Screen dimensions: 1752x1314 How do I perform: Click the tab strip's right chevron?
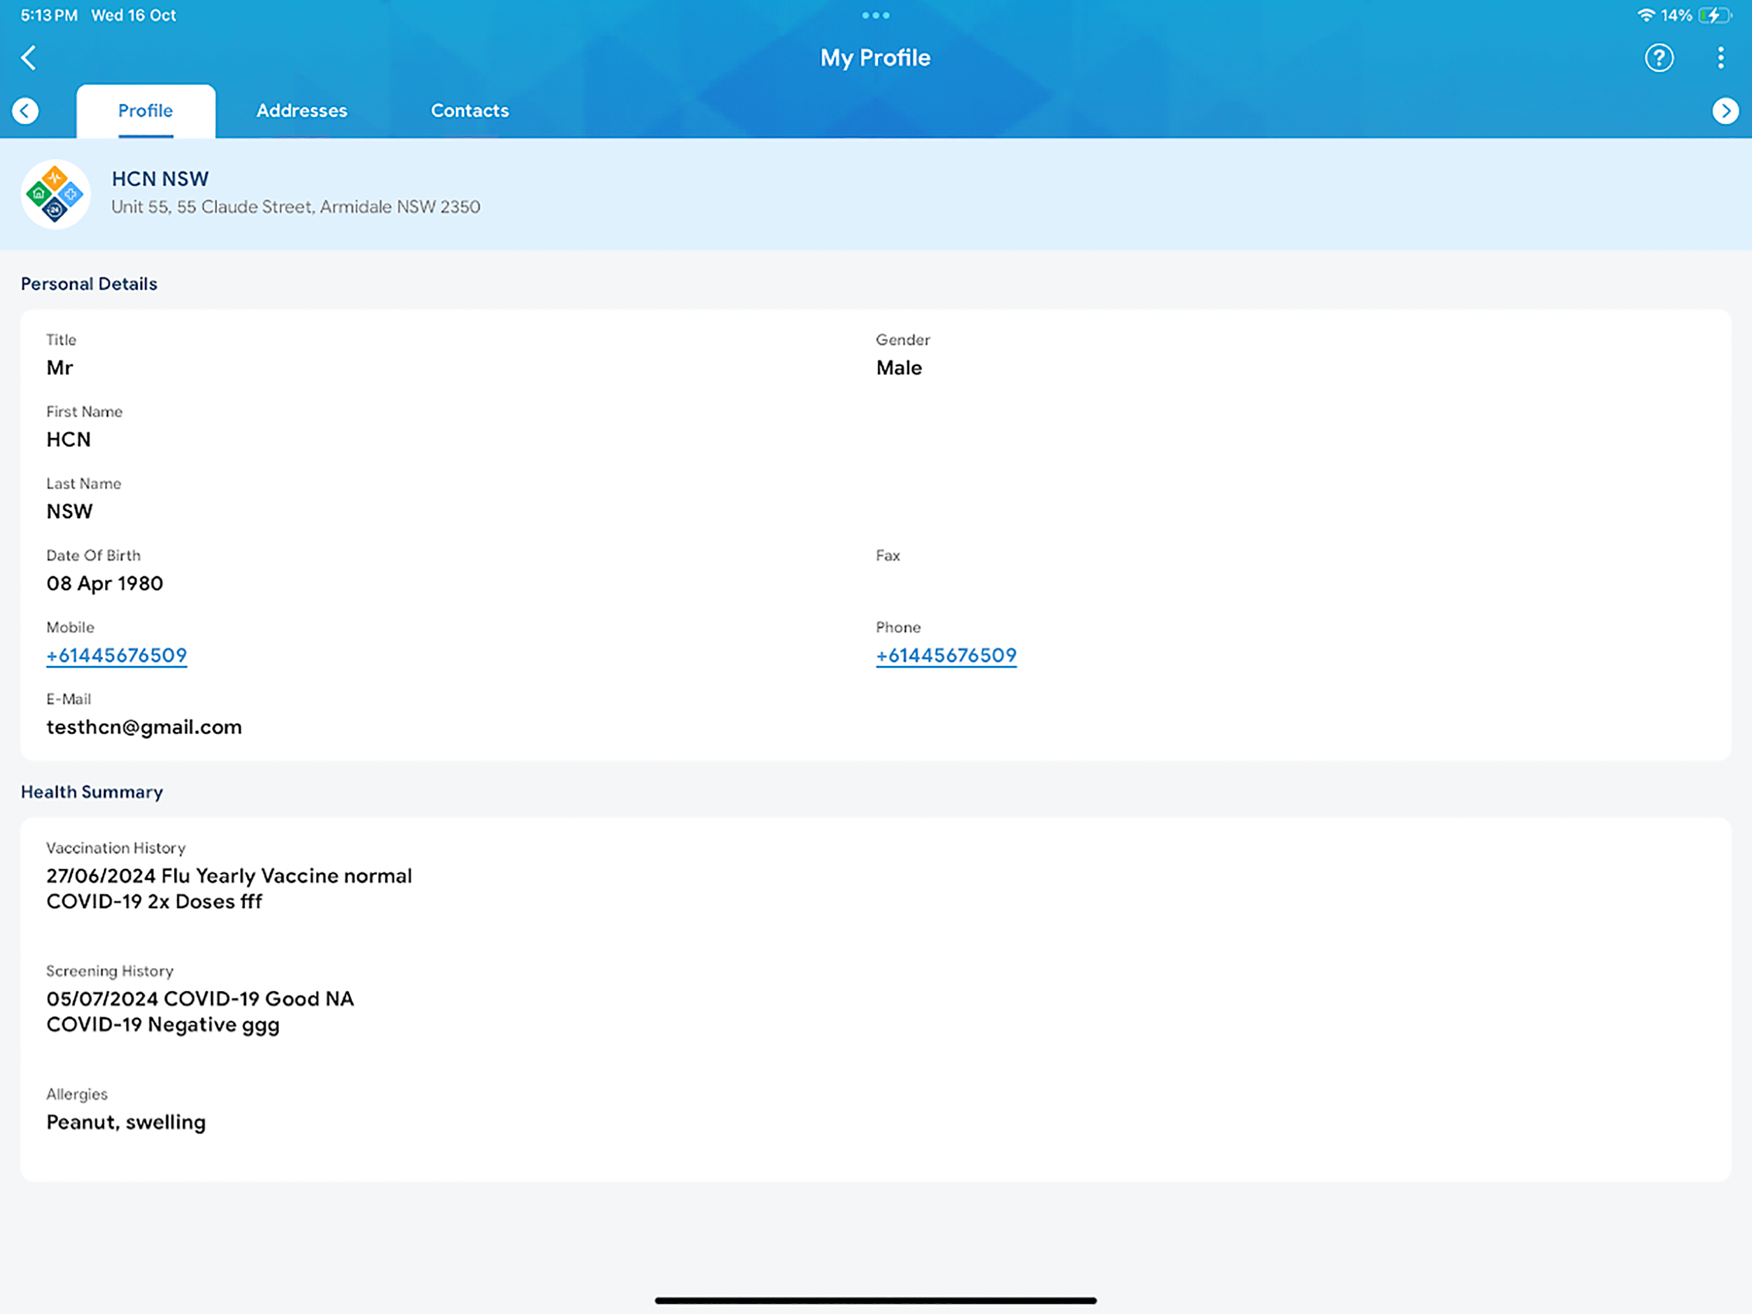click(x=1725, y=111)
